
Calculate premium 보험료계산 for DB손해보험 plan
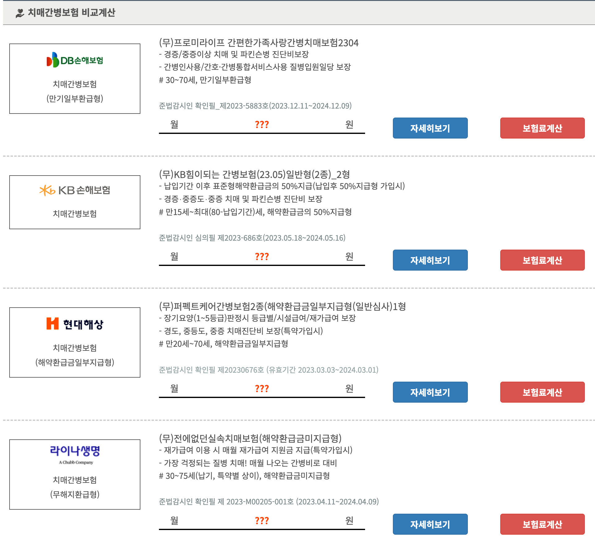pos(542,128)
